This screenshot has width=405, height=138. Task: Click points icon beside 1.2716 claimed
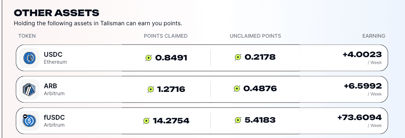(x=151, y=89)
